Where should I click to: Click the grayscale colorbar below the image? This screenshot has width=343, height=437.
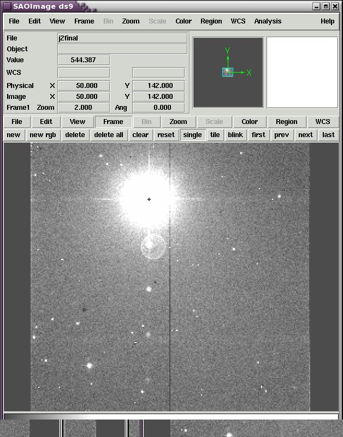[x=171, y=417]
